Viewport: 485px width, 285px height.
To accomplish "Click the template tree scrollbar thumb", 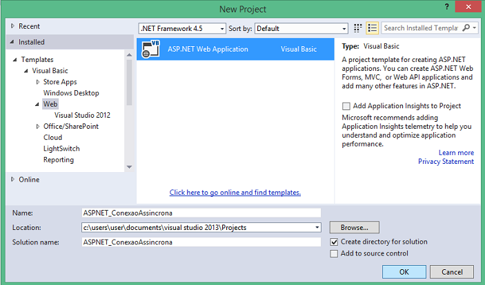I will (129, 83).
